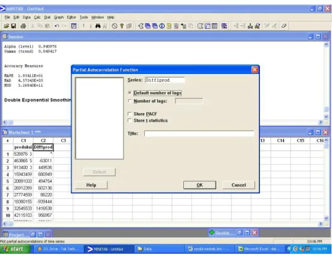Open the Editor menu
This screenshot has width=332, height=256.
pyautogui.click(x=72, y=17)
